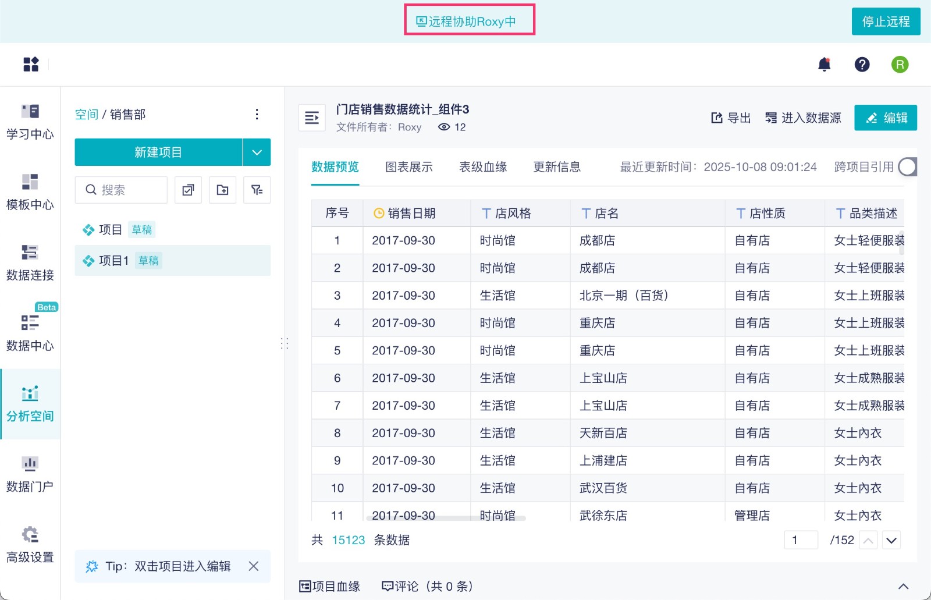Click the 停止远程 button

(x=886, y=22)
